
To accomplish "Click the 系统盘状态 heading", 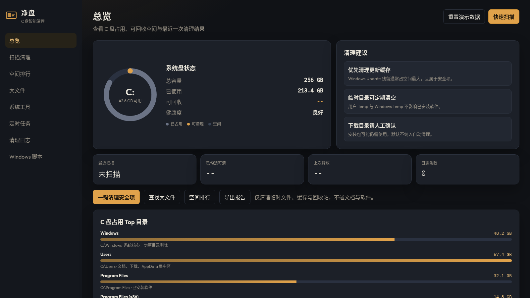I will tap(181, 68).
